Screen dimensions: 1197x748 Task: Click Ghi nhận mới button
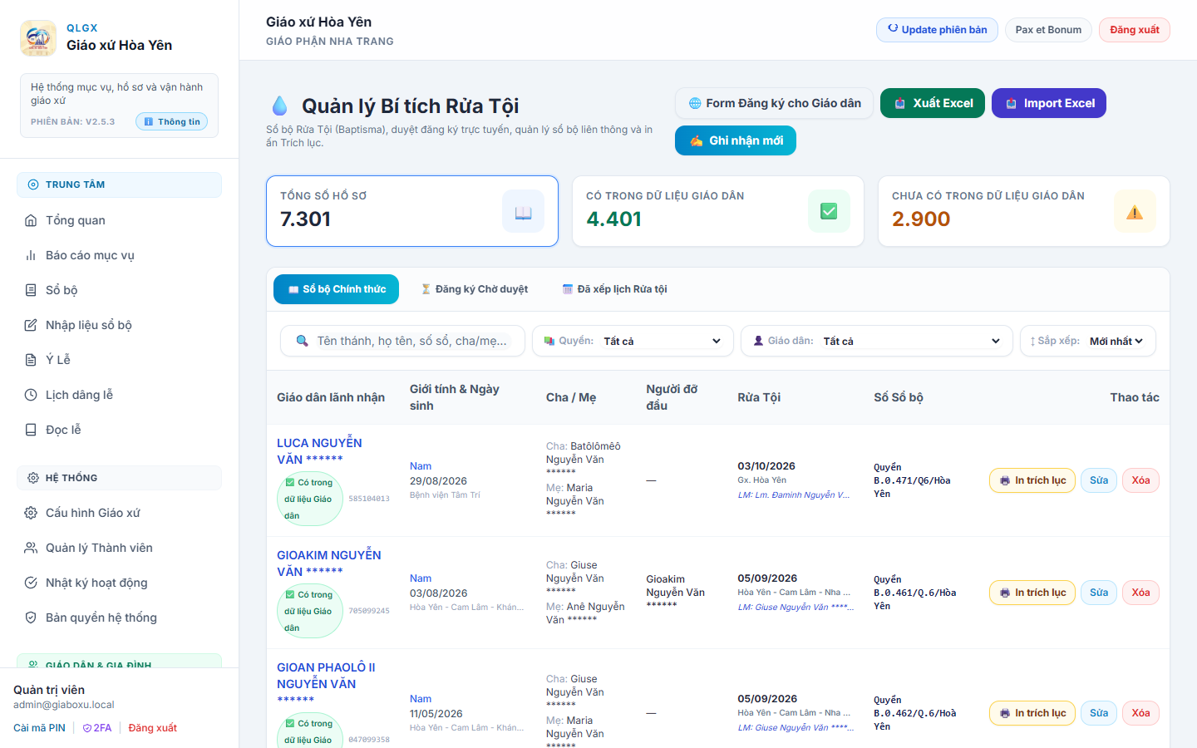click(736, 140)
